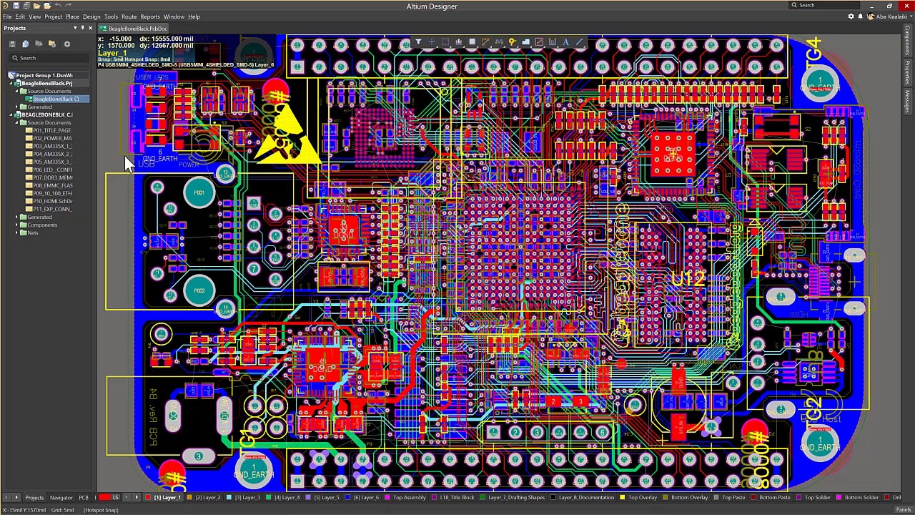
Task: Click the Projects panel Search field
Action: 49,59
